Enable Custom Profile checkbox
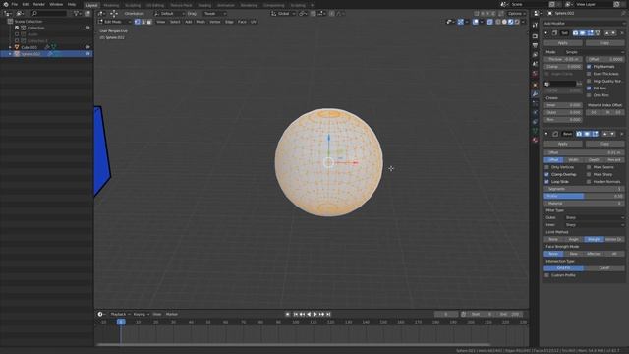The height and width of the screenshot is (354, 629). point(546,275)
